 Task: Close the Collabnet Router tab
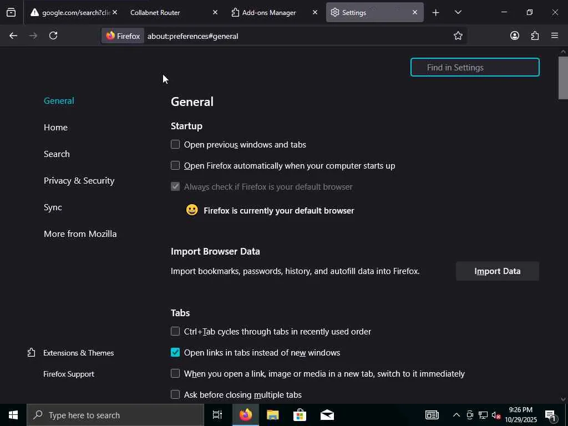pyautogui.click(x=215, y=12)
